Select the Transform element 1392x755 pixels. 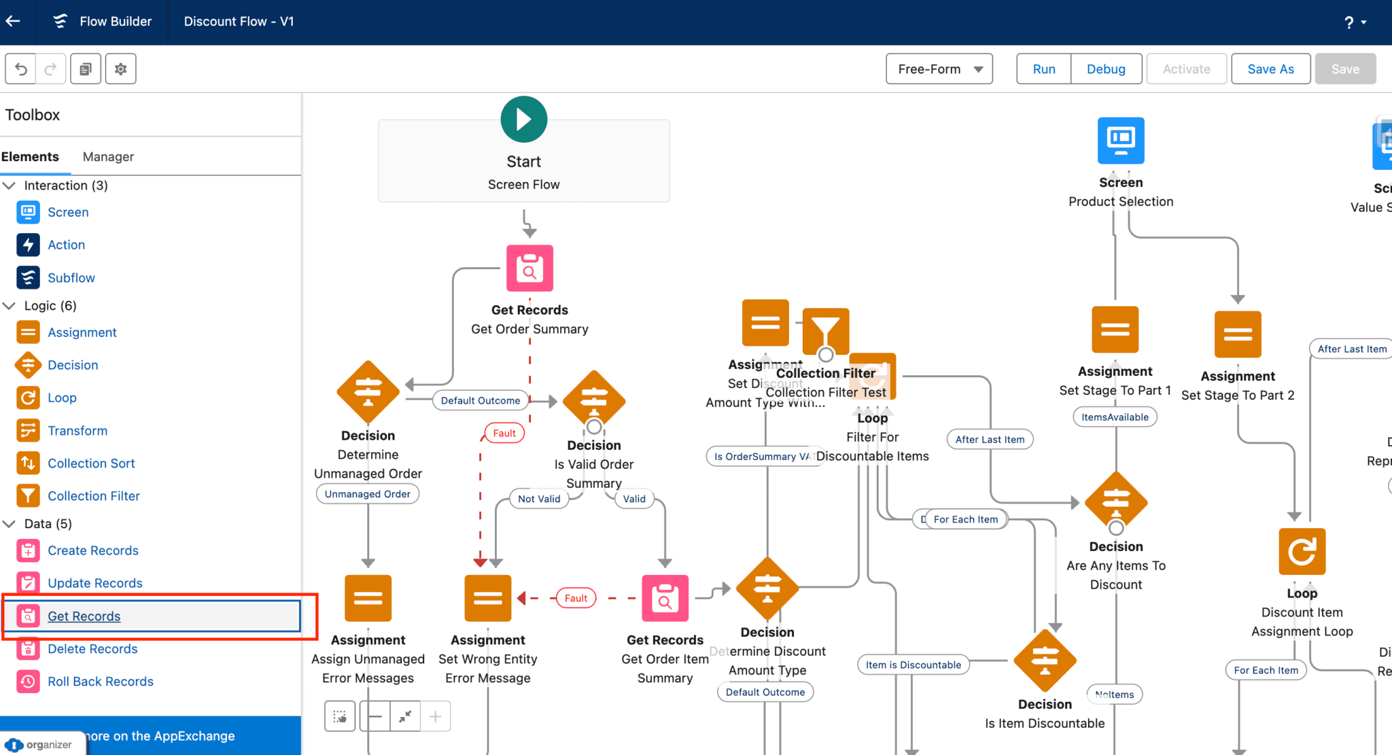77,430
